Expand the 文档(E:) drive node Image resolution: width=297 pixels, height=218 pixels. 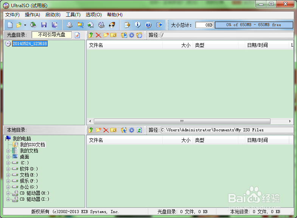coord(8,175)
